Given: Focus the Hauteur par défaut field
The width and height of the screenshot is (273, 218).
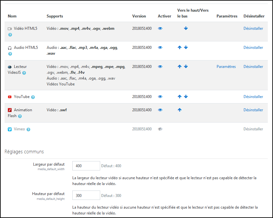Looking at the screenshot, I should point(86,195).
